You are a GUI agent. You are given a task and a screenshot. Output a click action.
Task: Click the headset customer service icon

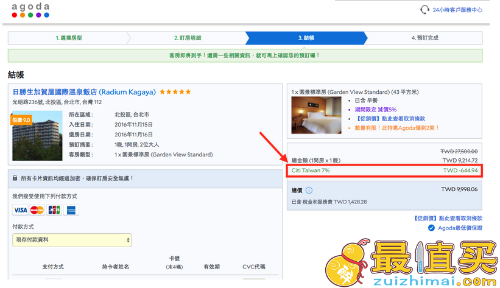coord(424,10)
